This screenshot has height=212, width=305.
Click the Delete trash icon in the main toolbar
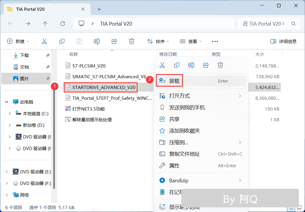click(132, 41)
